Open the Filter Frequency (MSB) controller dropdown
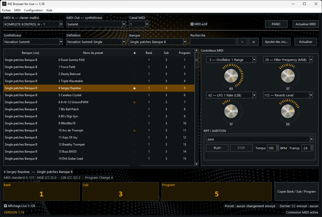Viewport: 322px width, 217px height. [x=288, y=60]
